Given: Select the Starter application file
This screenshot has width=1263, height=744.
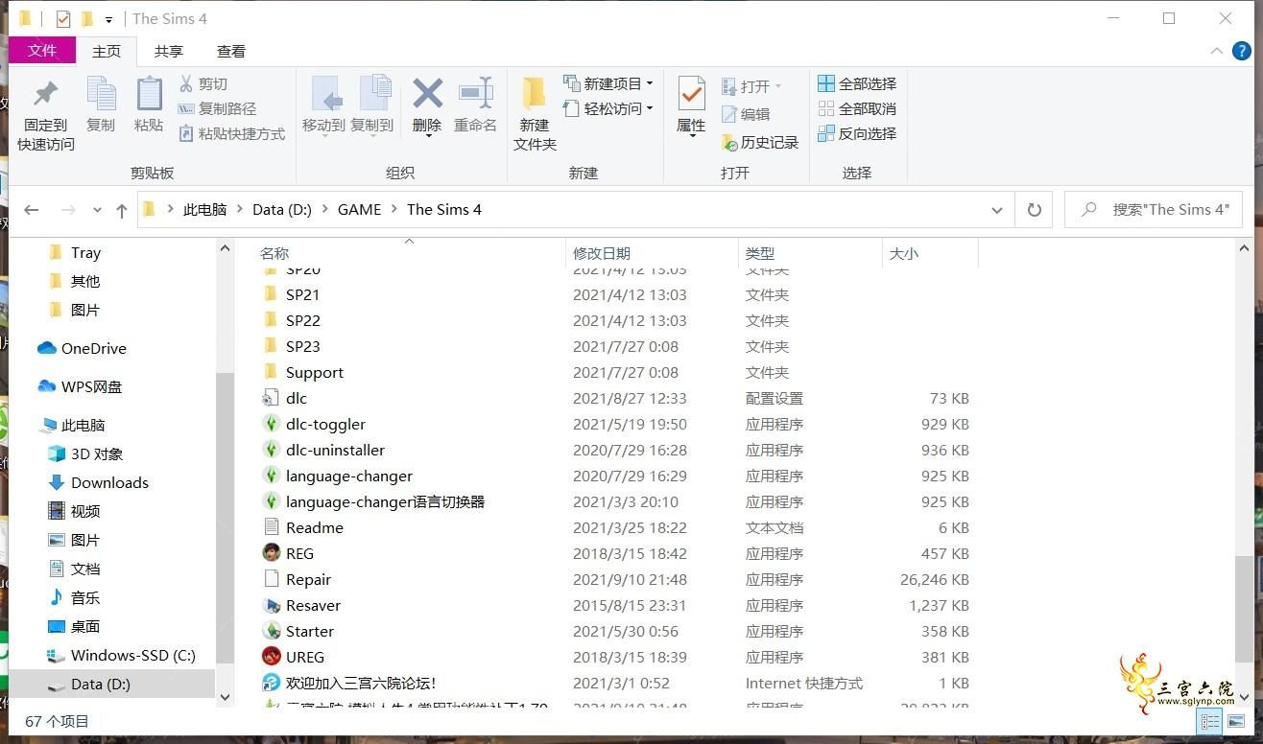Looking at the screenshot, I should pyautogui.click(x=310, y=631).
